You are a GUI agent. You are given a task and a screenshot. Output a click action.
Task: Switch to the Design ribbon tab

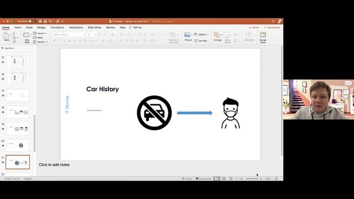click(41, 27)
